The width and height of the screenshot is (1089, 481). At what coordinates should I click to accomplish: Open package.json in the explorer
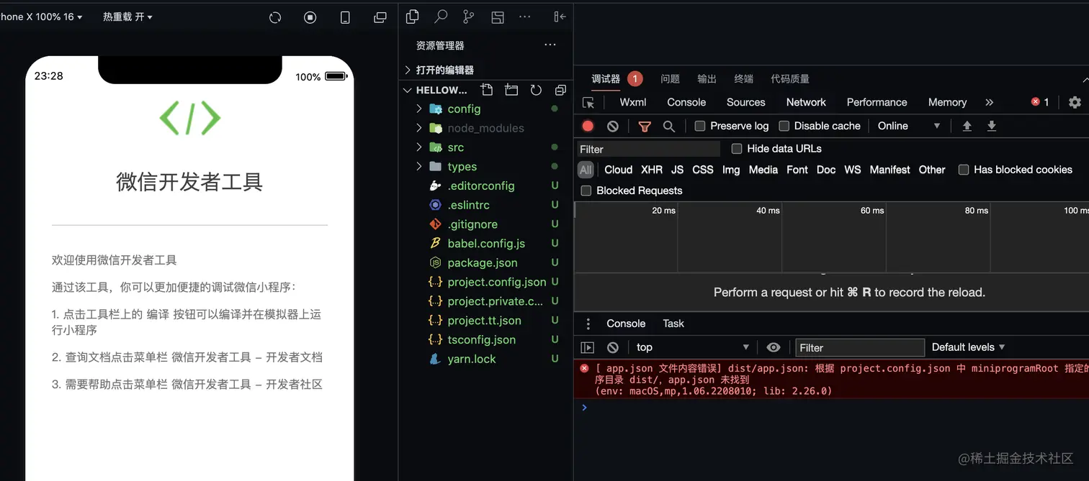point(483,262)
